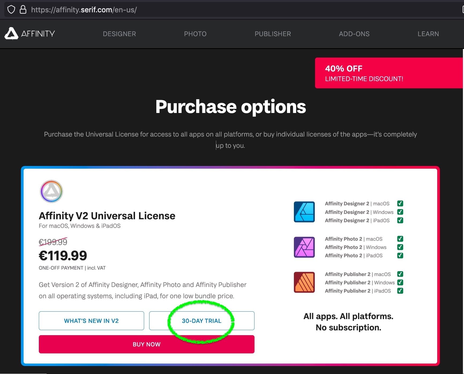Click the checkmark beside Affinity Publisher 2 macOS
The width and height of the screenshot is (464, 374).
[x=400, y=274]
